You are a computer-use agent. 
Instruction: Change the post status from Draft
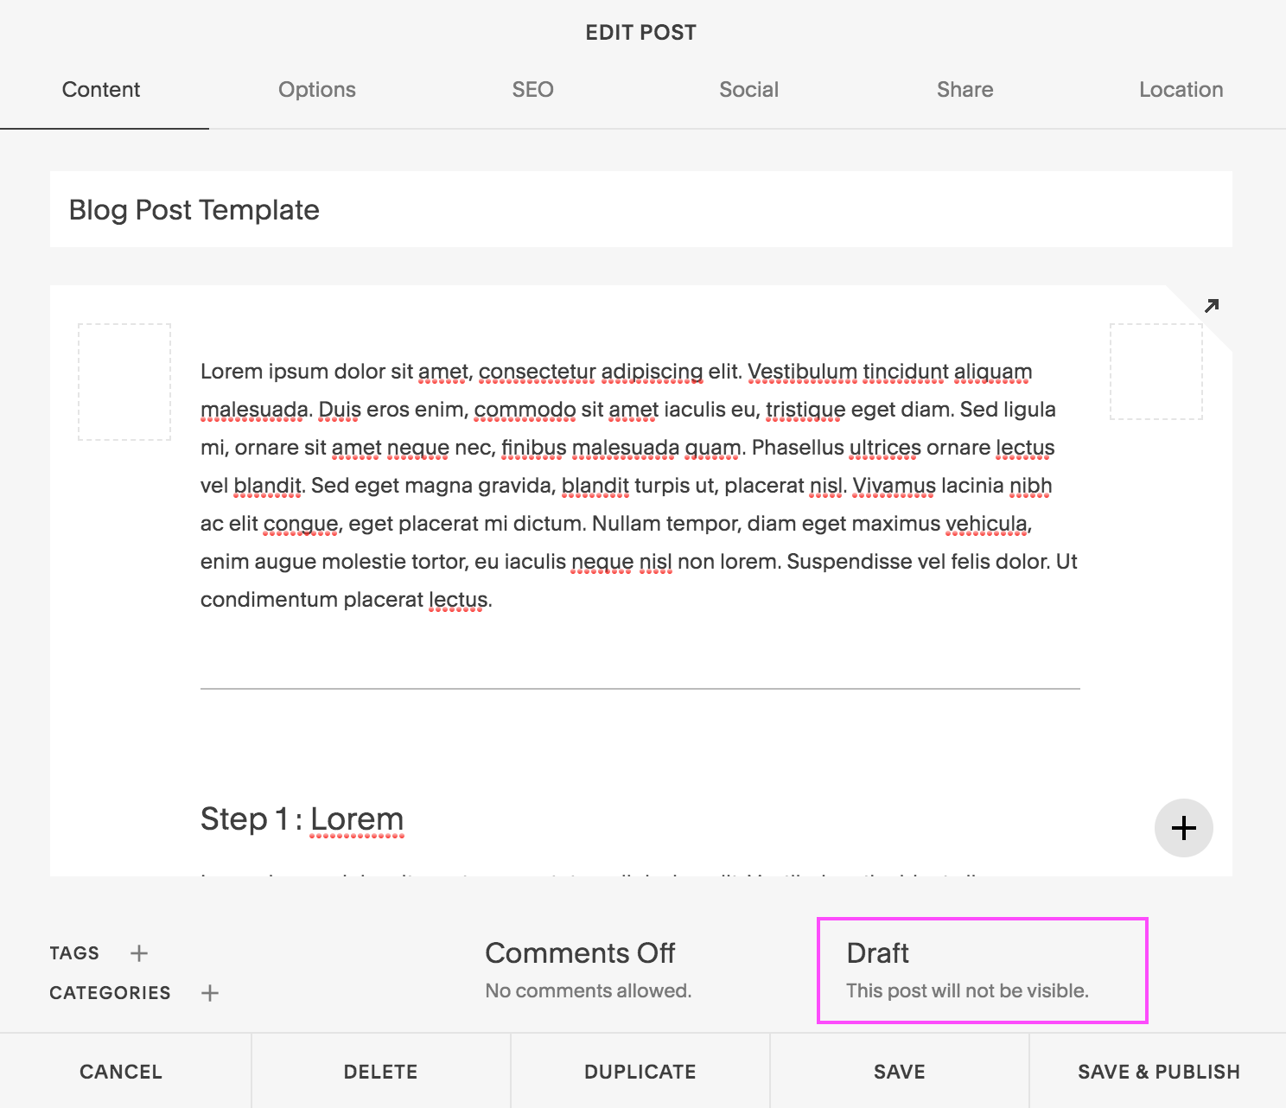tap(982, 970)
